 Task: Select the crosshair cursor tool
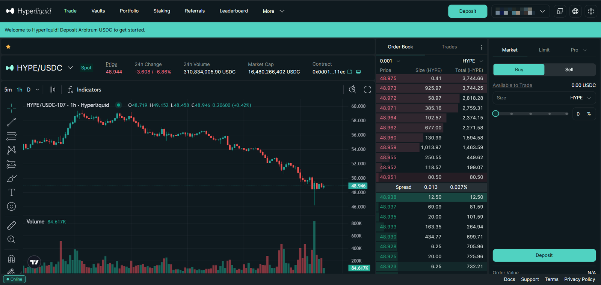point(11,108)
